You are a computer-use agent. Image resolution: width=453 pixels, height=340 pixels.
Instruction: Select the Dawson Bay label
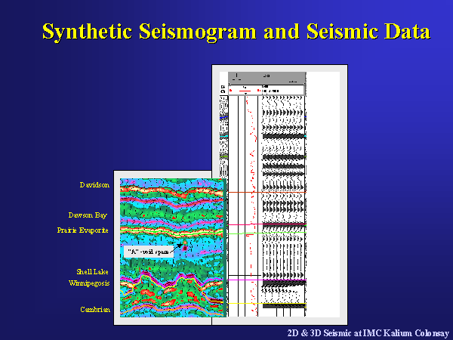[90, 215]
